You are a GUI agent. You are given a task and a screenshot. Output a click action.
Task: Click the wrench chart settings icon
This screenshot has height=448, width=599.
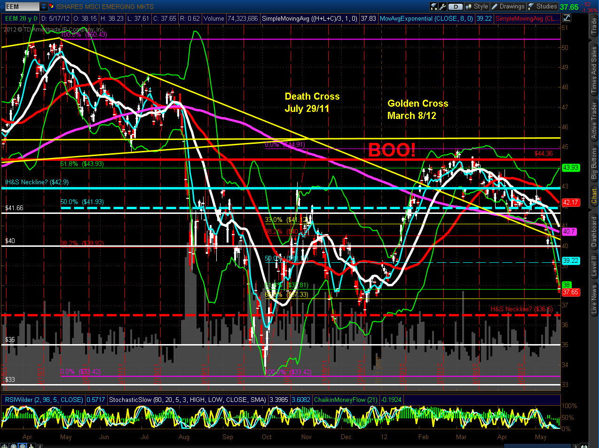[442, 7]
